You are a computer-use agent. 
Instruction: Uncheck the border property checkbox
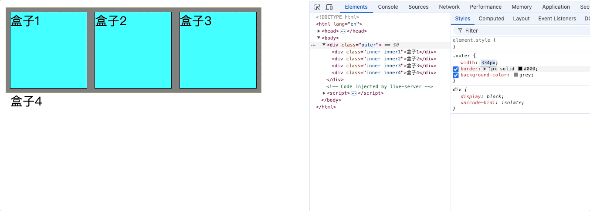coord(456,69)
